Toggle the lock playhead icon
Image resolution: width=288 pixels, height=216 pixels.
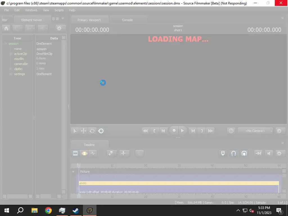[223, 153]
